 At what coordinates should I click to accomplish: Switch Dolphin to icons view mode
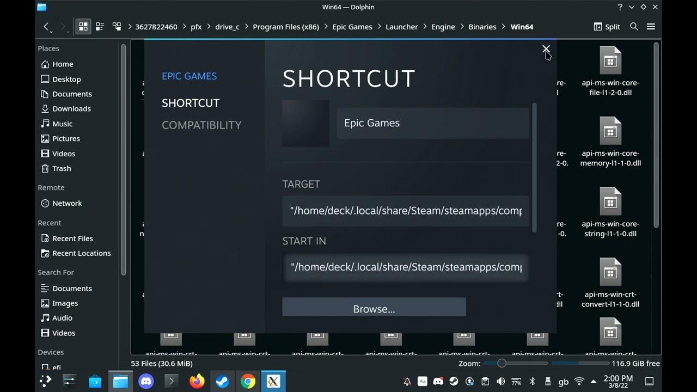83,27
